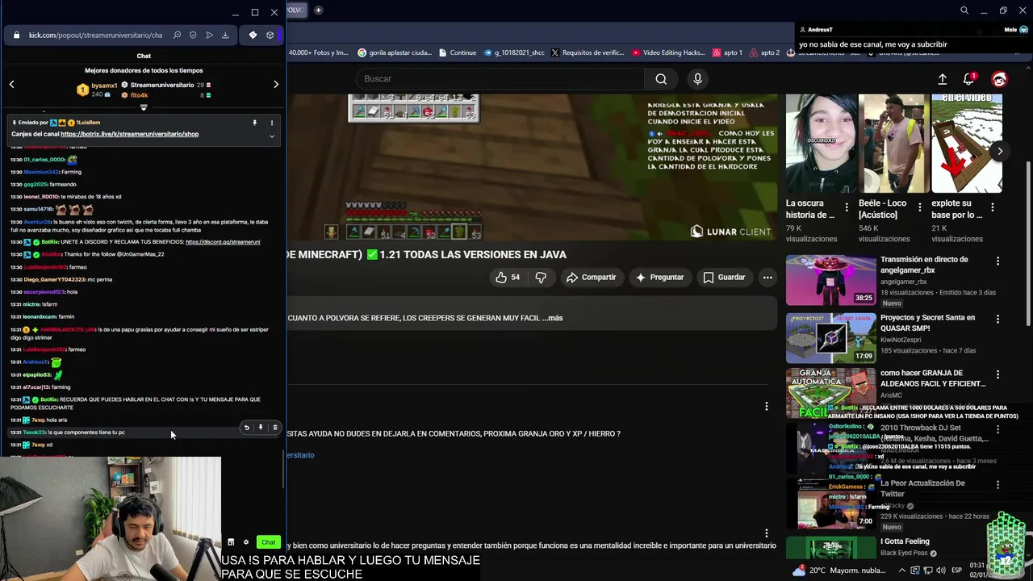Screen dimensions: 1033x581
Task: Open La oscura historia short thumbnail
Action: point(822,144)
